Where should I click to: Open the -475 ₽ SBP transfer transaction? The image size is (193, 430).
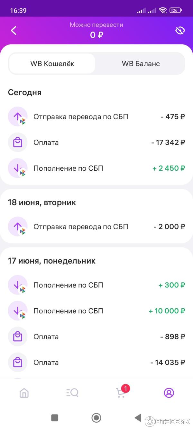[x=96, y=116]
